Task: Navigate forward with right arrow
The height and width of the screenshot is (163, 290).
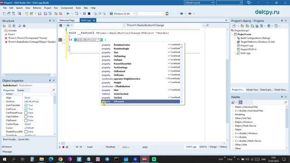Action: tap(189, 14)
